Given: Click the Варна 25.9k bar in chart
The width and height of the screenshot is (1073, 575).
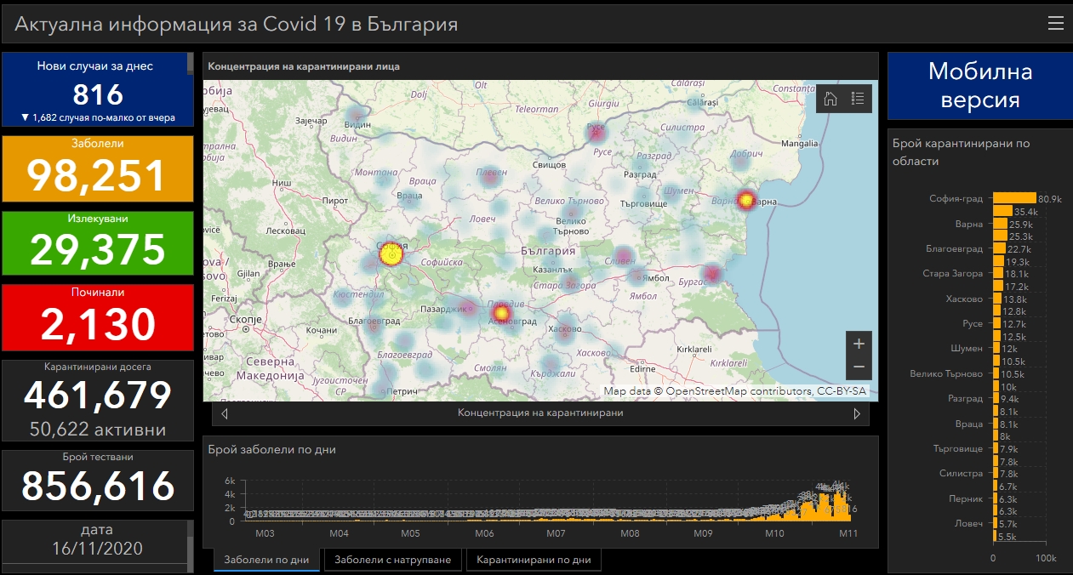Looking at the screenshot, I should (1000, 224).
